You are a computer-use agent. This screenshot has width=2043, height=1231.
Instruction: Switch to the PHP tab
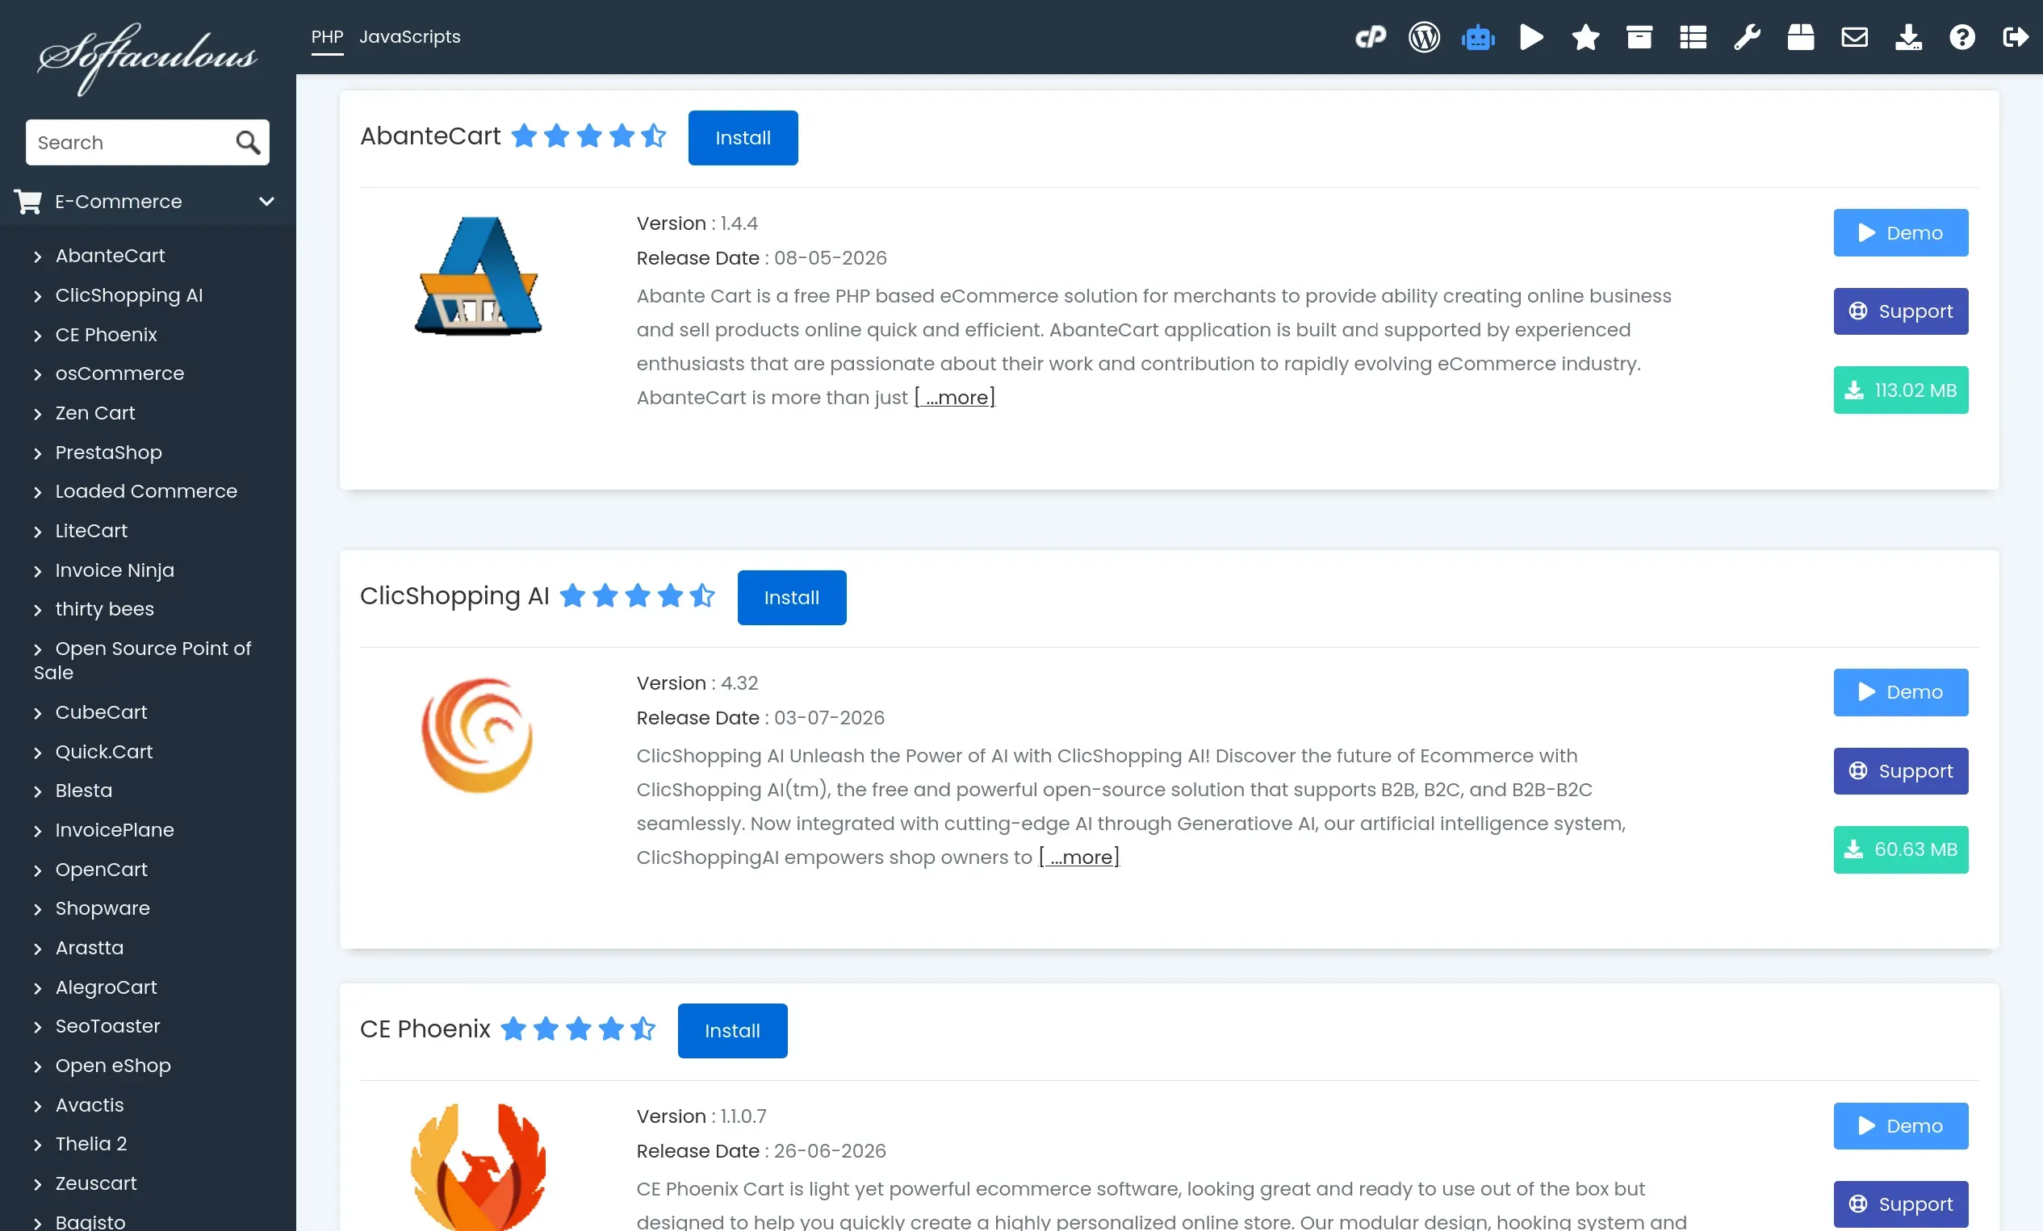click(327, 37)
